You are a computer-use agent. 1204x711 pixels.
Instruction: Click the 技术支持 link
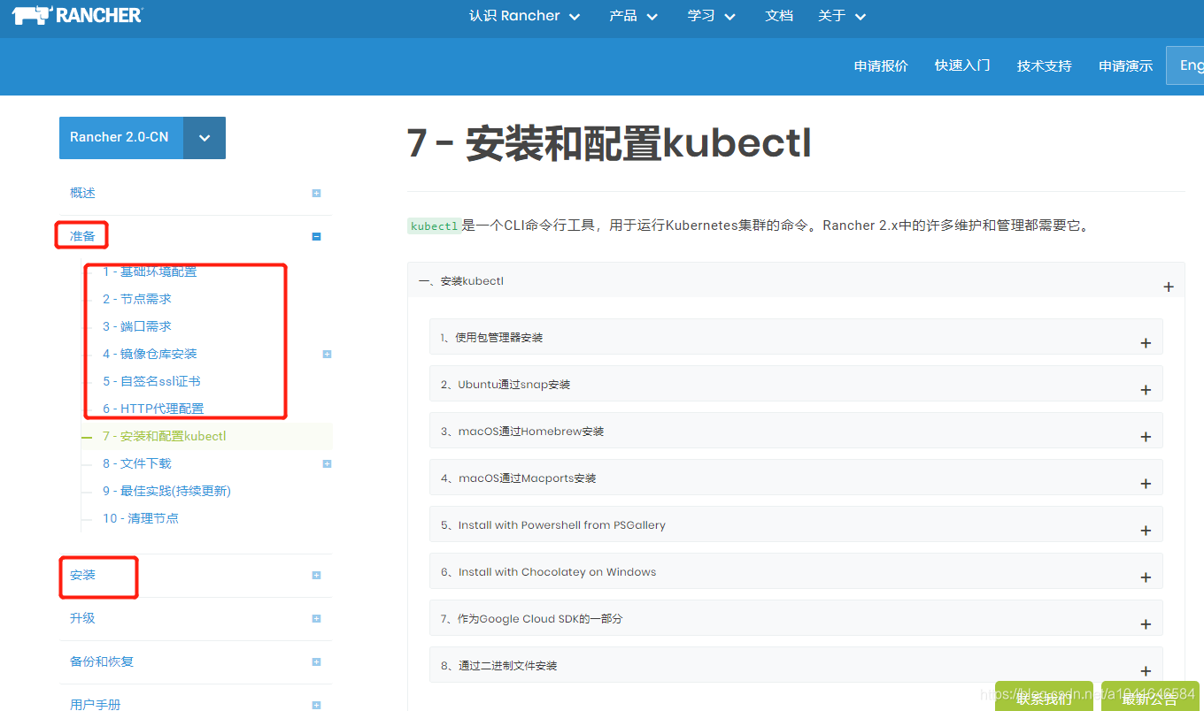[1044, 65]
